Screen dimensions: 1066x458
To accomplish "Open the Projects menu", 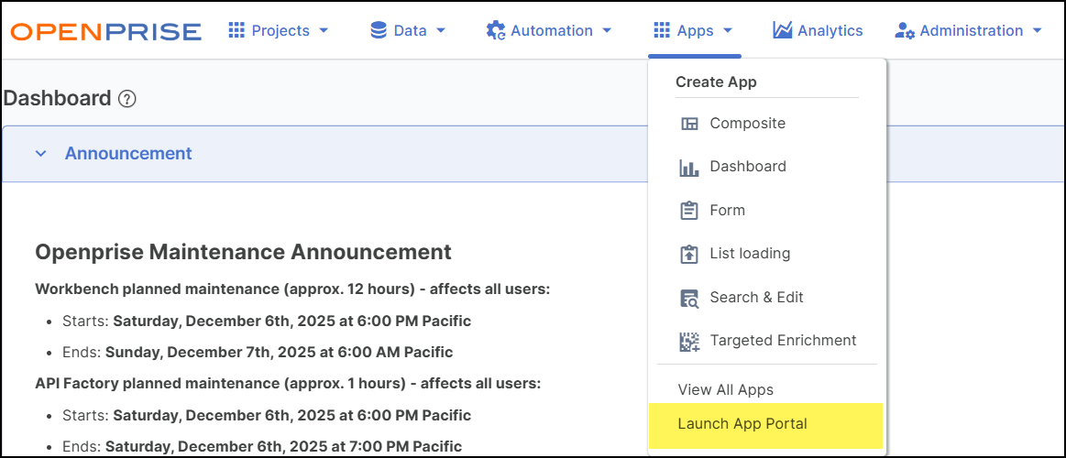I will coord(279,30).
